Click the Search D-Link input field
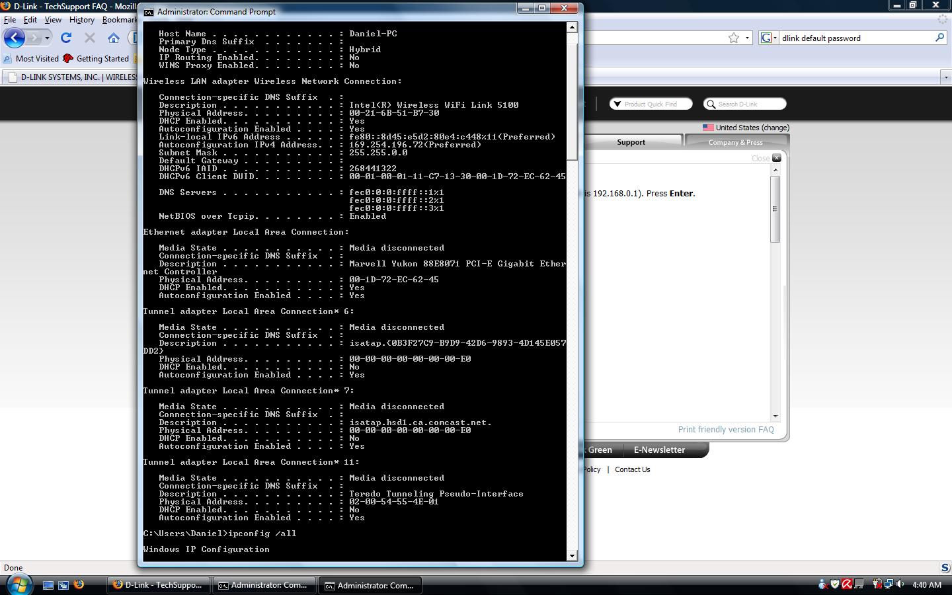The image size is (952, 595). coord(744,104)
